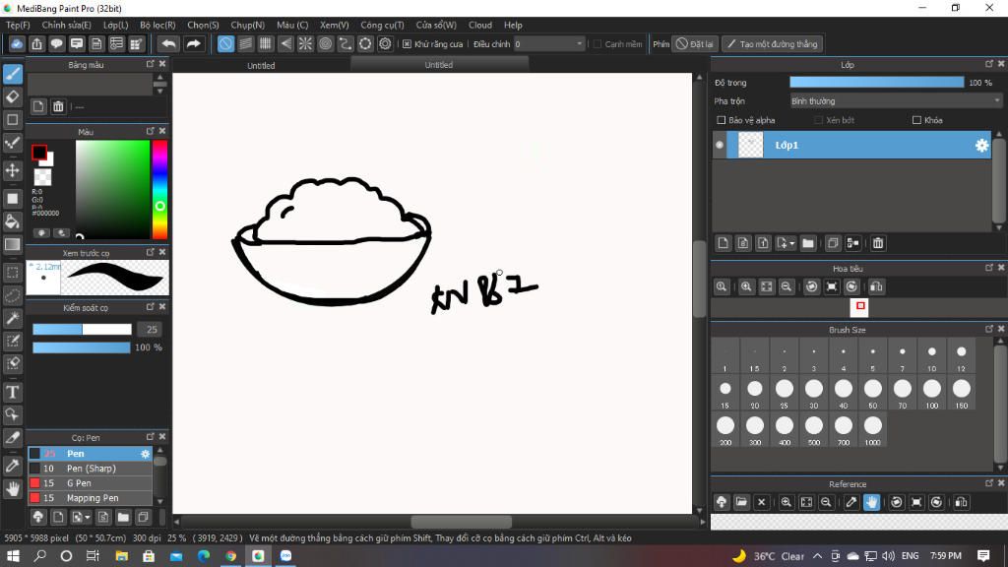Enable Xén bớt checkbox
This screenshot has width=1008, height=567.
(x=818, y=120)
